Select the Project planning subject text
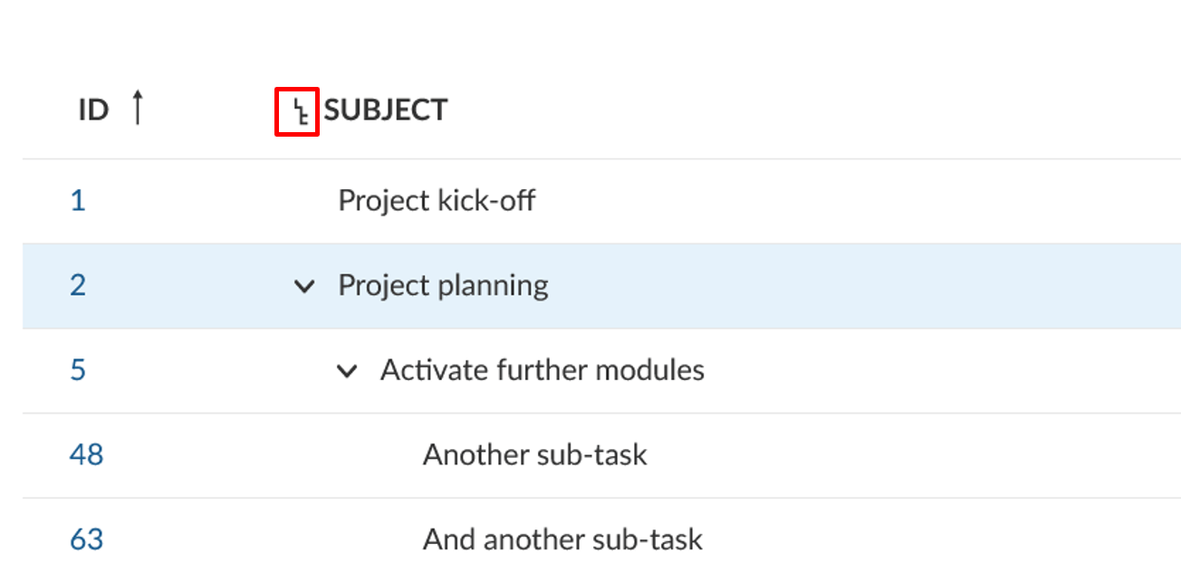Screen dimensions: 1181x582 tap(443, 286)
